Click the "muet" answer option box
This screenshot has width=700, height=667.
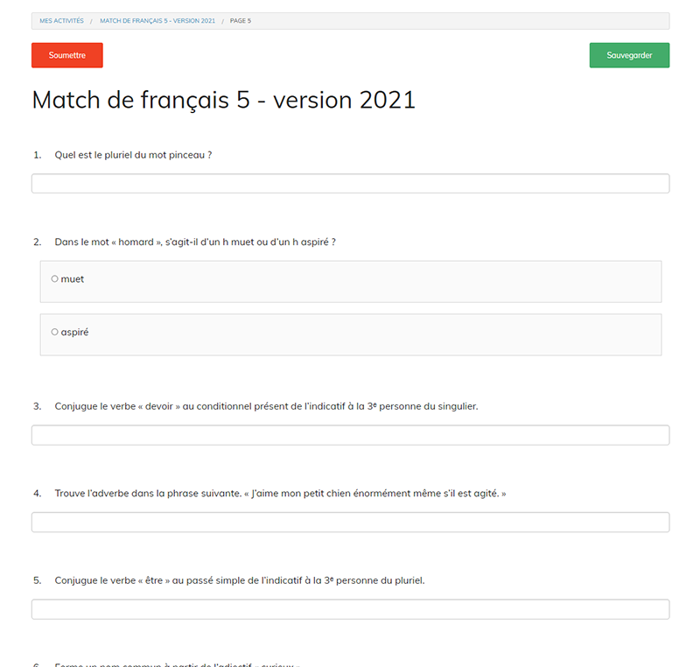(x=350, y=281)
